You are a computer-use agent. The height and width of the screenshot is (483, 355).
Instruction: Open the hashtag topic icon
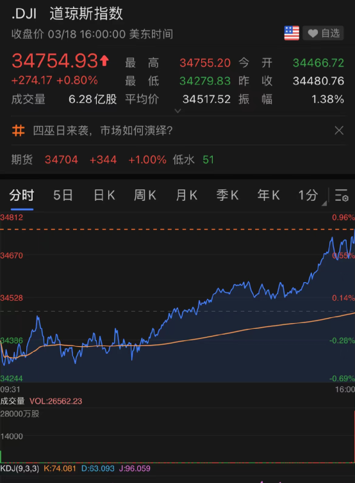18,131
